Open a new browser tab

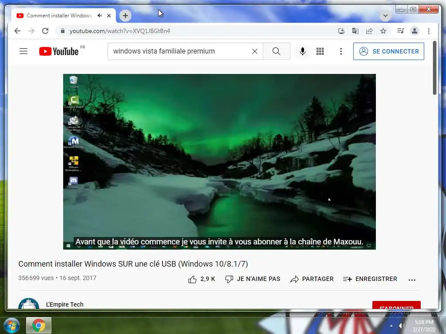pyautogui.click(x=125, y=16)
